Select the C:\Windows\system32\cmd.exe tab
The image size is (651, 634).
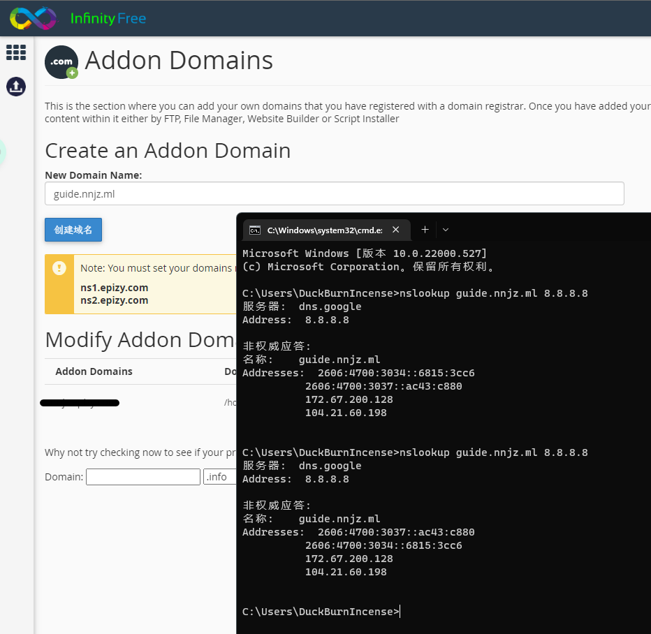[324, 230]
